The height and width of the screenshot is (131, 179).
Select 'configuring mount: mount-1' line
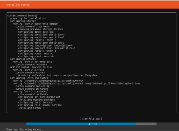tap(36, 54)
